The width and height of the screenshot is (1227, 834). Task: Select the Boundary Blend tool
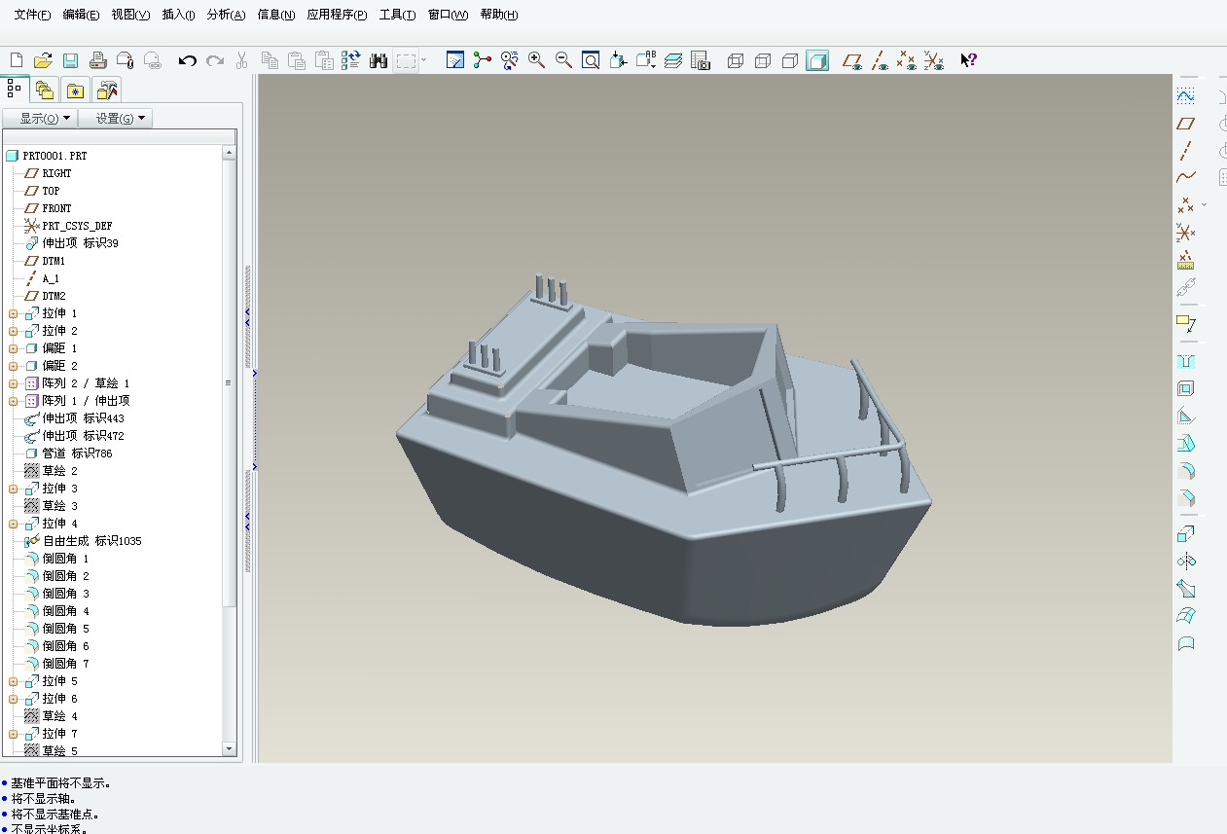pos(1185,616)
